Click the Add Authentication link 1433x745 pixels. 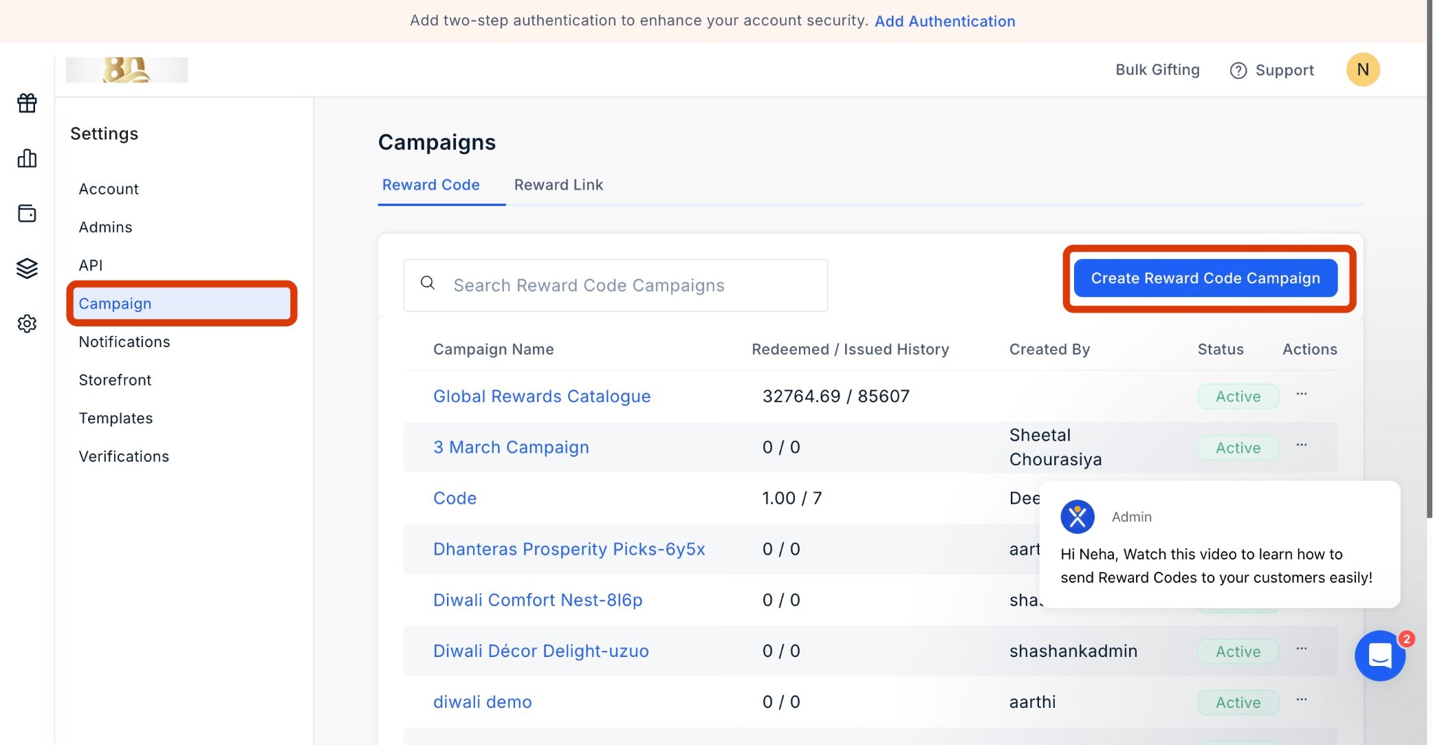[x=944, y=21]
